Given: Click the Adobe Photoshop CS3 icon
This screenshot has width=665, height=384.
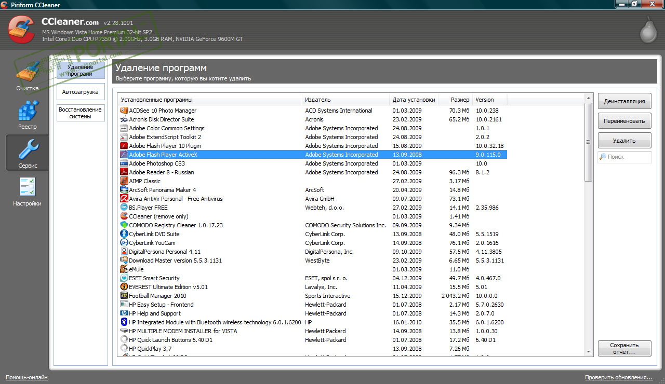Looking at the screenshot, I should tap(124, 163).
